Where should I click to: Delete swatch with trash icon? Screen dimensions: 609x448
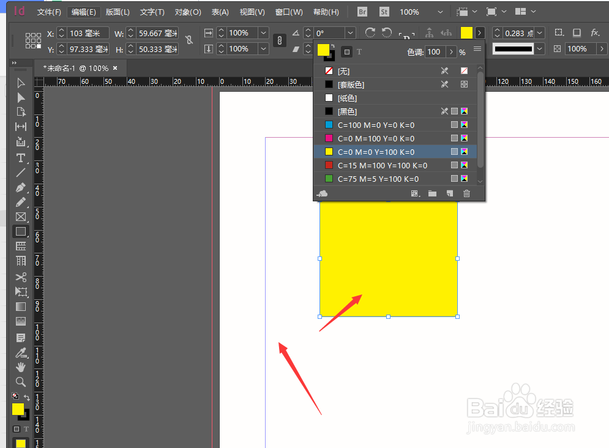click(466, 193)
